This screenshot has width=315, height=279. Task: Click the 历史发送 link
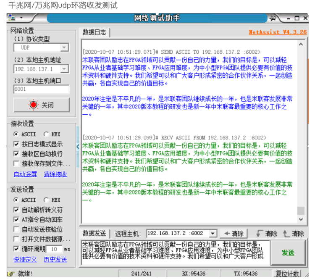[x=55, y=260]
